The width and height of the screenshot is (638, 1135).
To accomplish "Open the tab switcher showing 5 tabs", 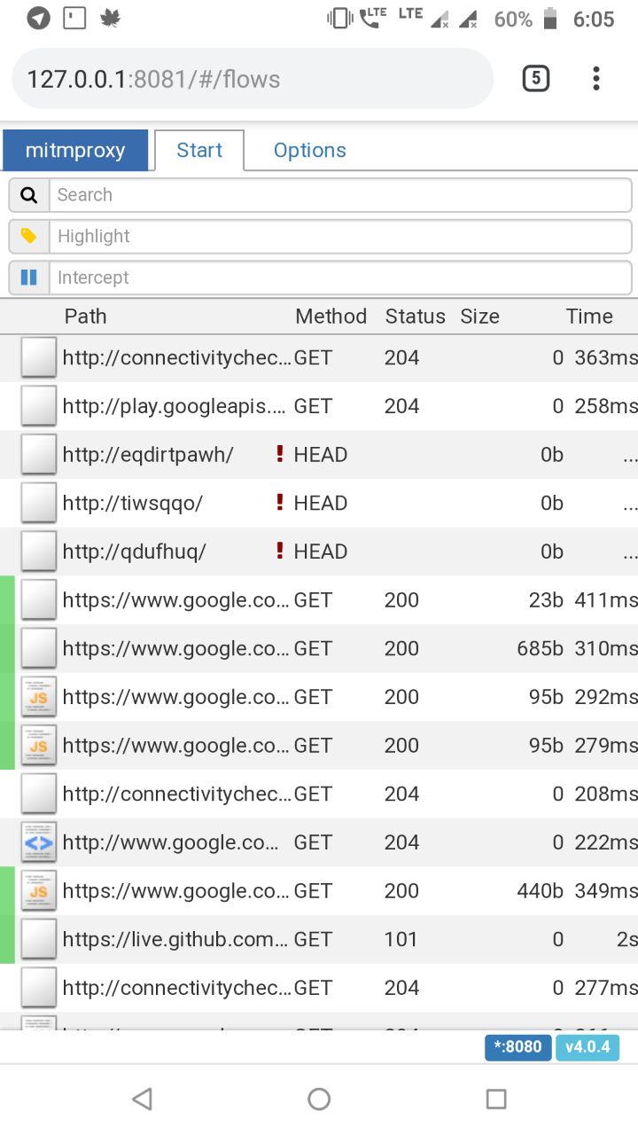I will tap(535, 79).
